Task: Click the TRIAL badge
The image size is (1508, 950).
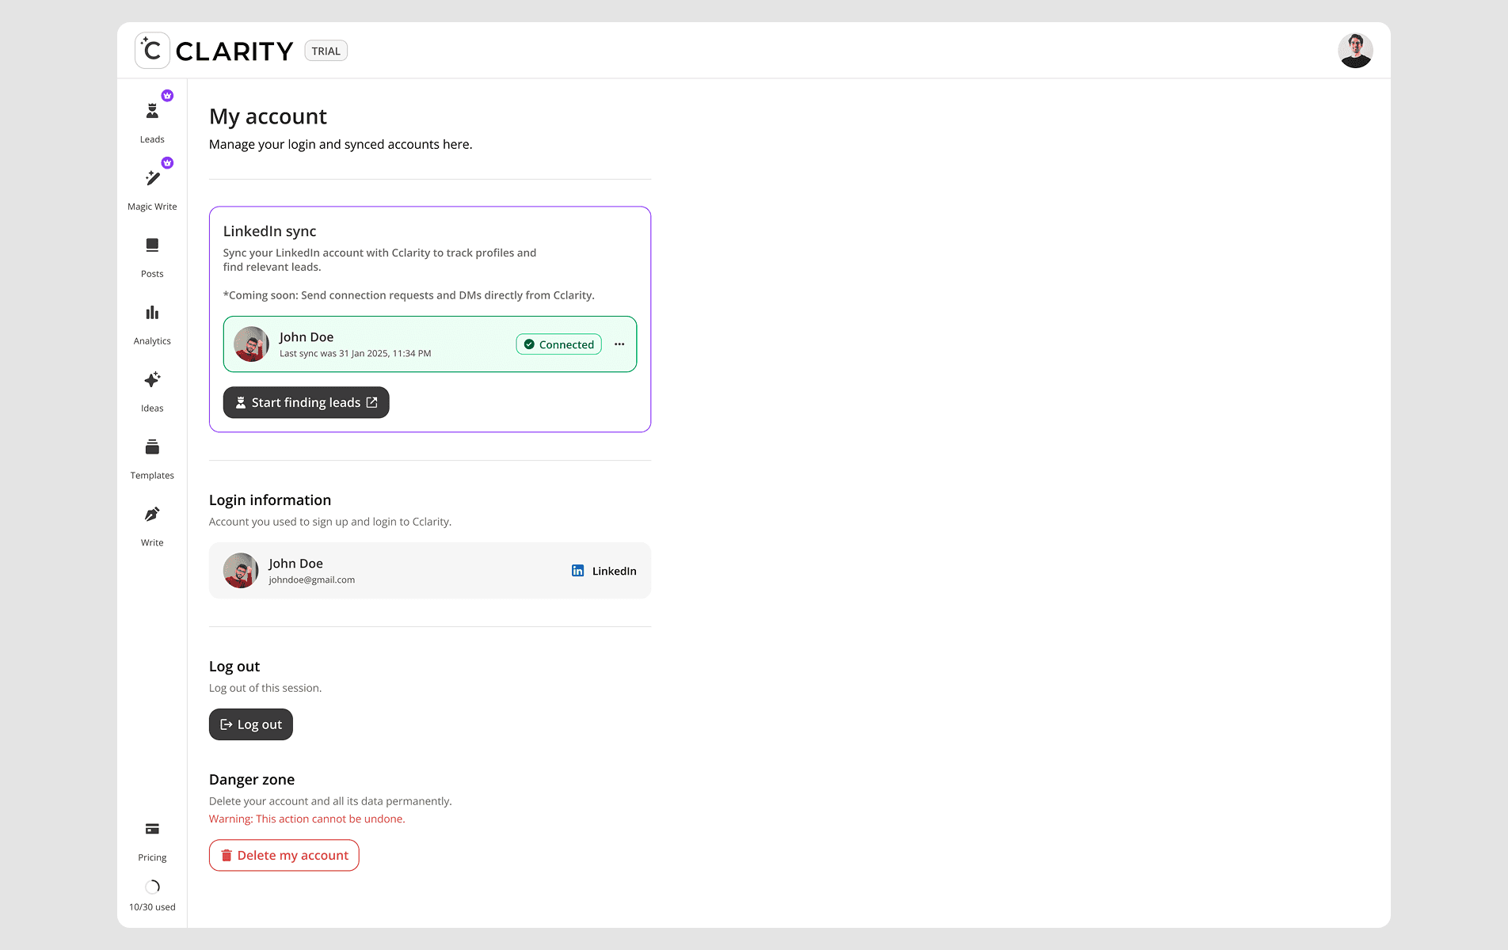Action: click(326, 51)
